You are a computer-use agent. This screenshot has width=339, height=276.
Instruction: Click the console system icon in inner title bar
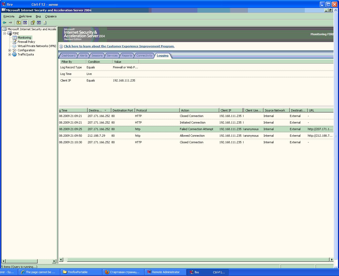pyautogui.click(x=3, y=10)
